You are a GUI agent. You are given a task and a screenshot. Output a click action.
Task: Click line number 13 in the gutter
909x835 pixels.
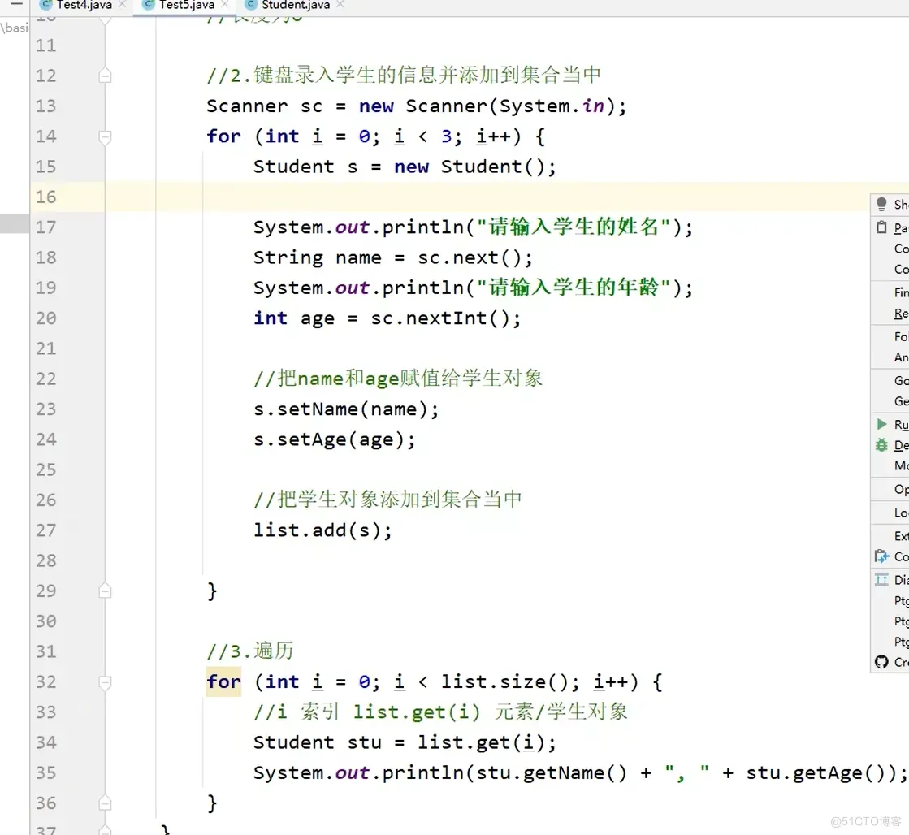point(45,106)
